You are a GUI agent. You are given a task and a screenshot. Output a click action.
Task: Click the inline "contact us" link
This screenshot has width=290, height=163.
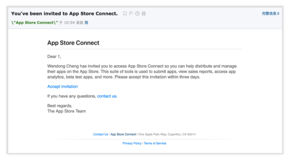pos(107,96)
